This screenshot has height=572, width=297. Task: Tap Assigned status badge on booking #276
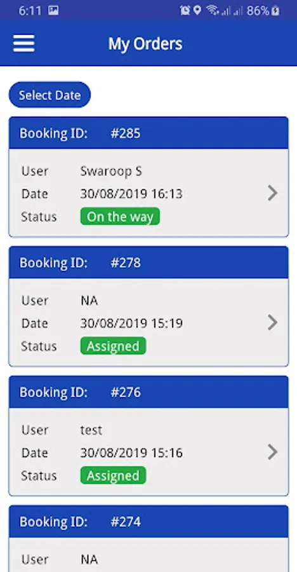[113, 475]
